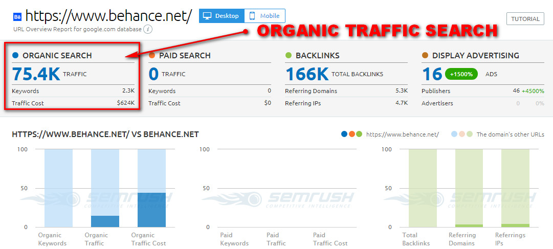Image resolution: width=553 pixels, height=249 pixels.
Task: Click organic Keywords value 2.3K
Action: [x=128, y=90]
